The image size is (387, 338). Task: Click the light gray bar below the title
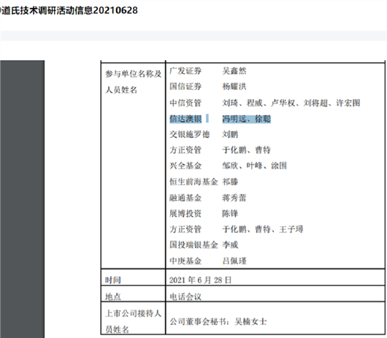pyautogui.click(x=193, y=36)
